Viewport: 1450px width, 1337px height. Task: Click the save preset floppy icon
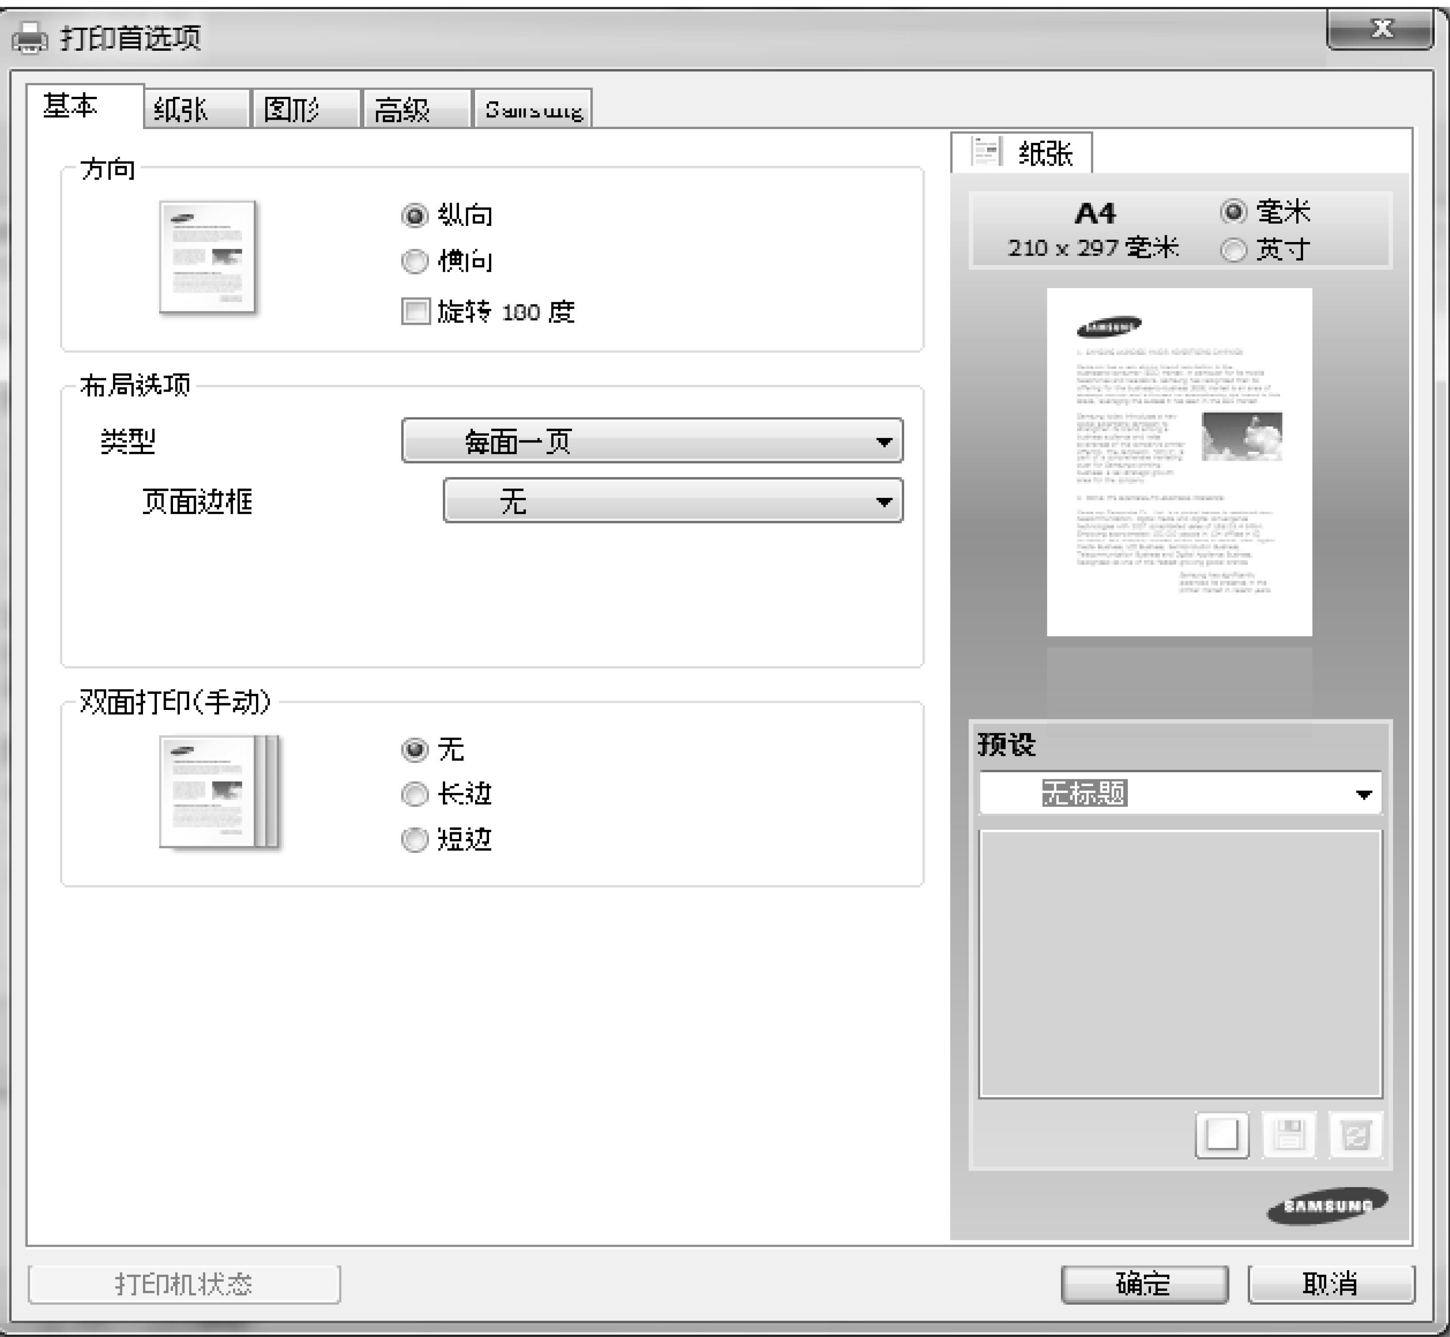coord(1289,1135)
